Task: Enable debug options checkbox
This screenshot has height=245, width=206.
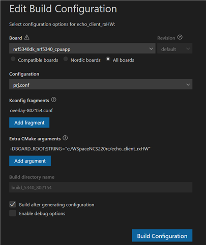Action: point(13,213)
